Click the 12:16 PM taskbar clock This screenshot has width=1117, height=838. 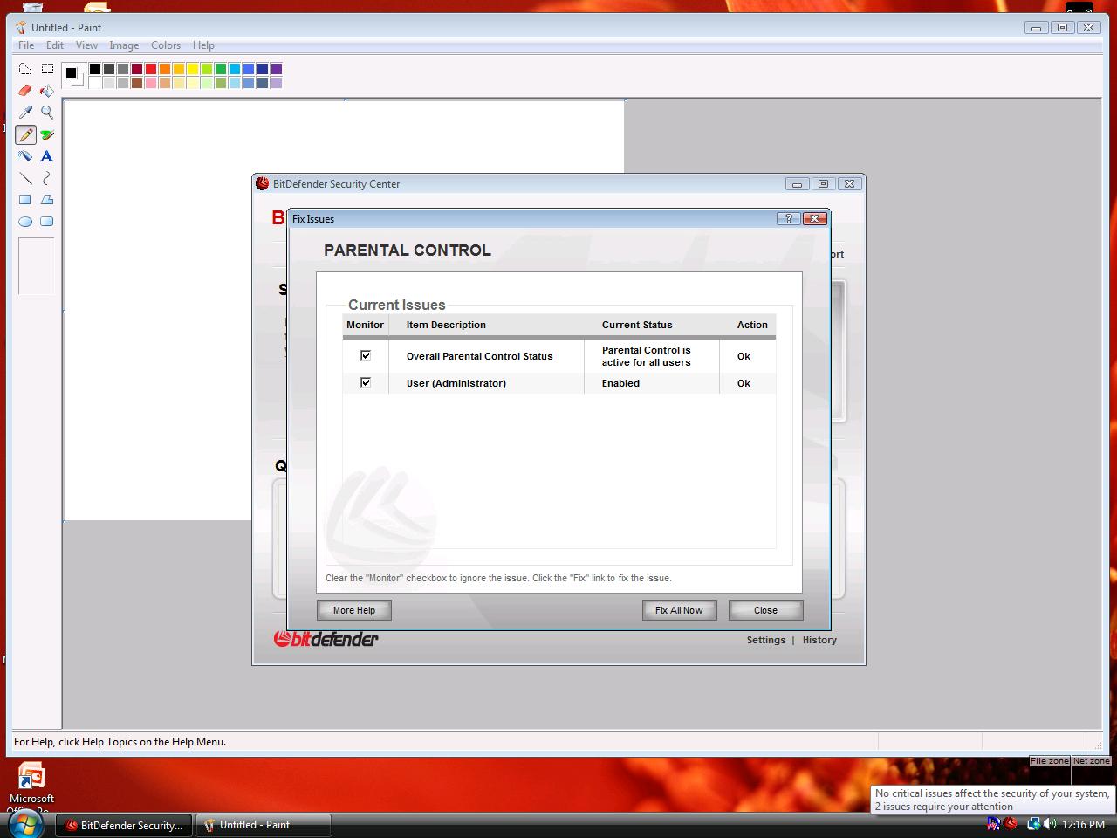(x=1083, y=824)
